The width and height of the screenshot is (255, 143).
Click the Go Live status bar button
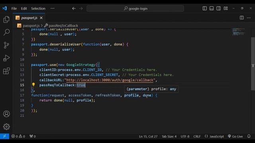235,136
